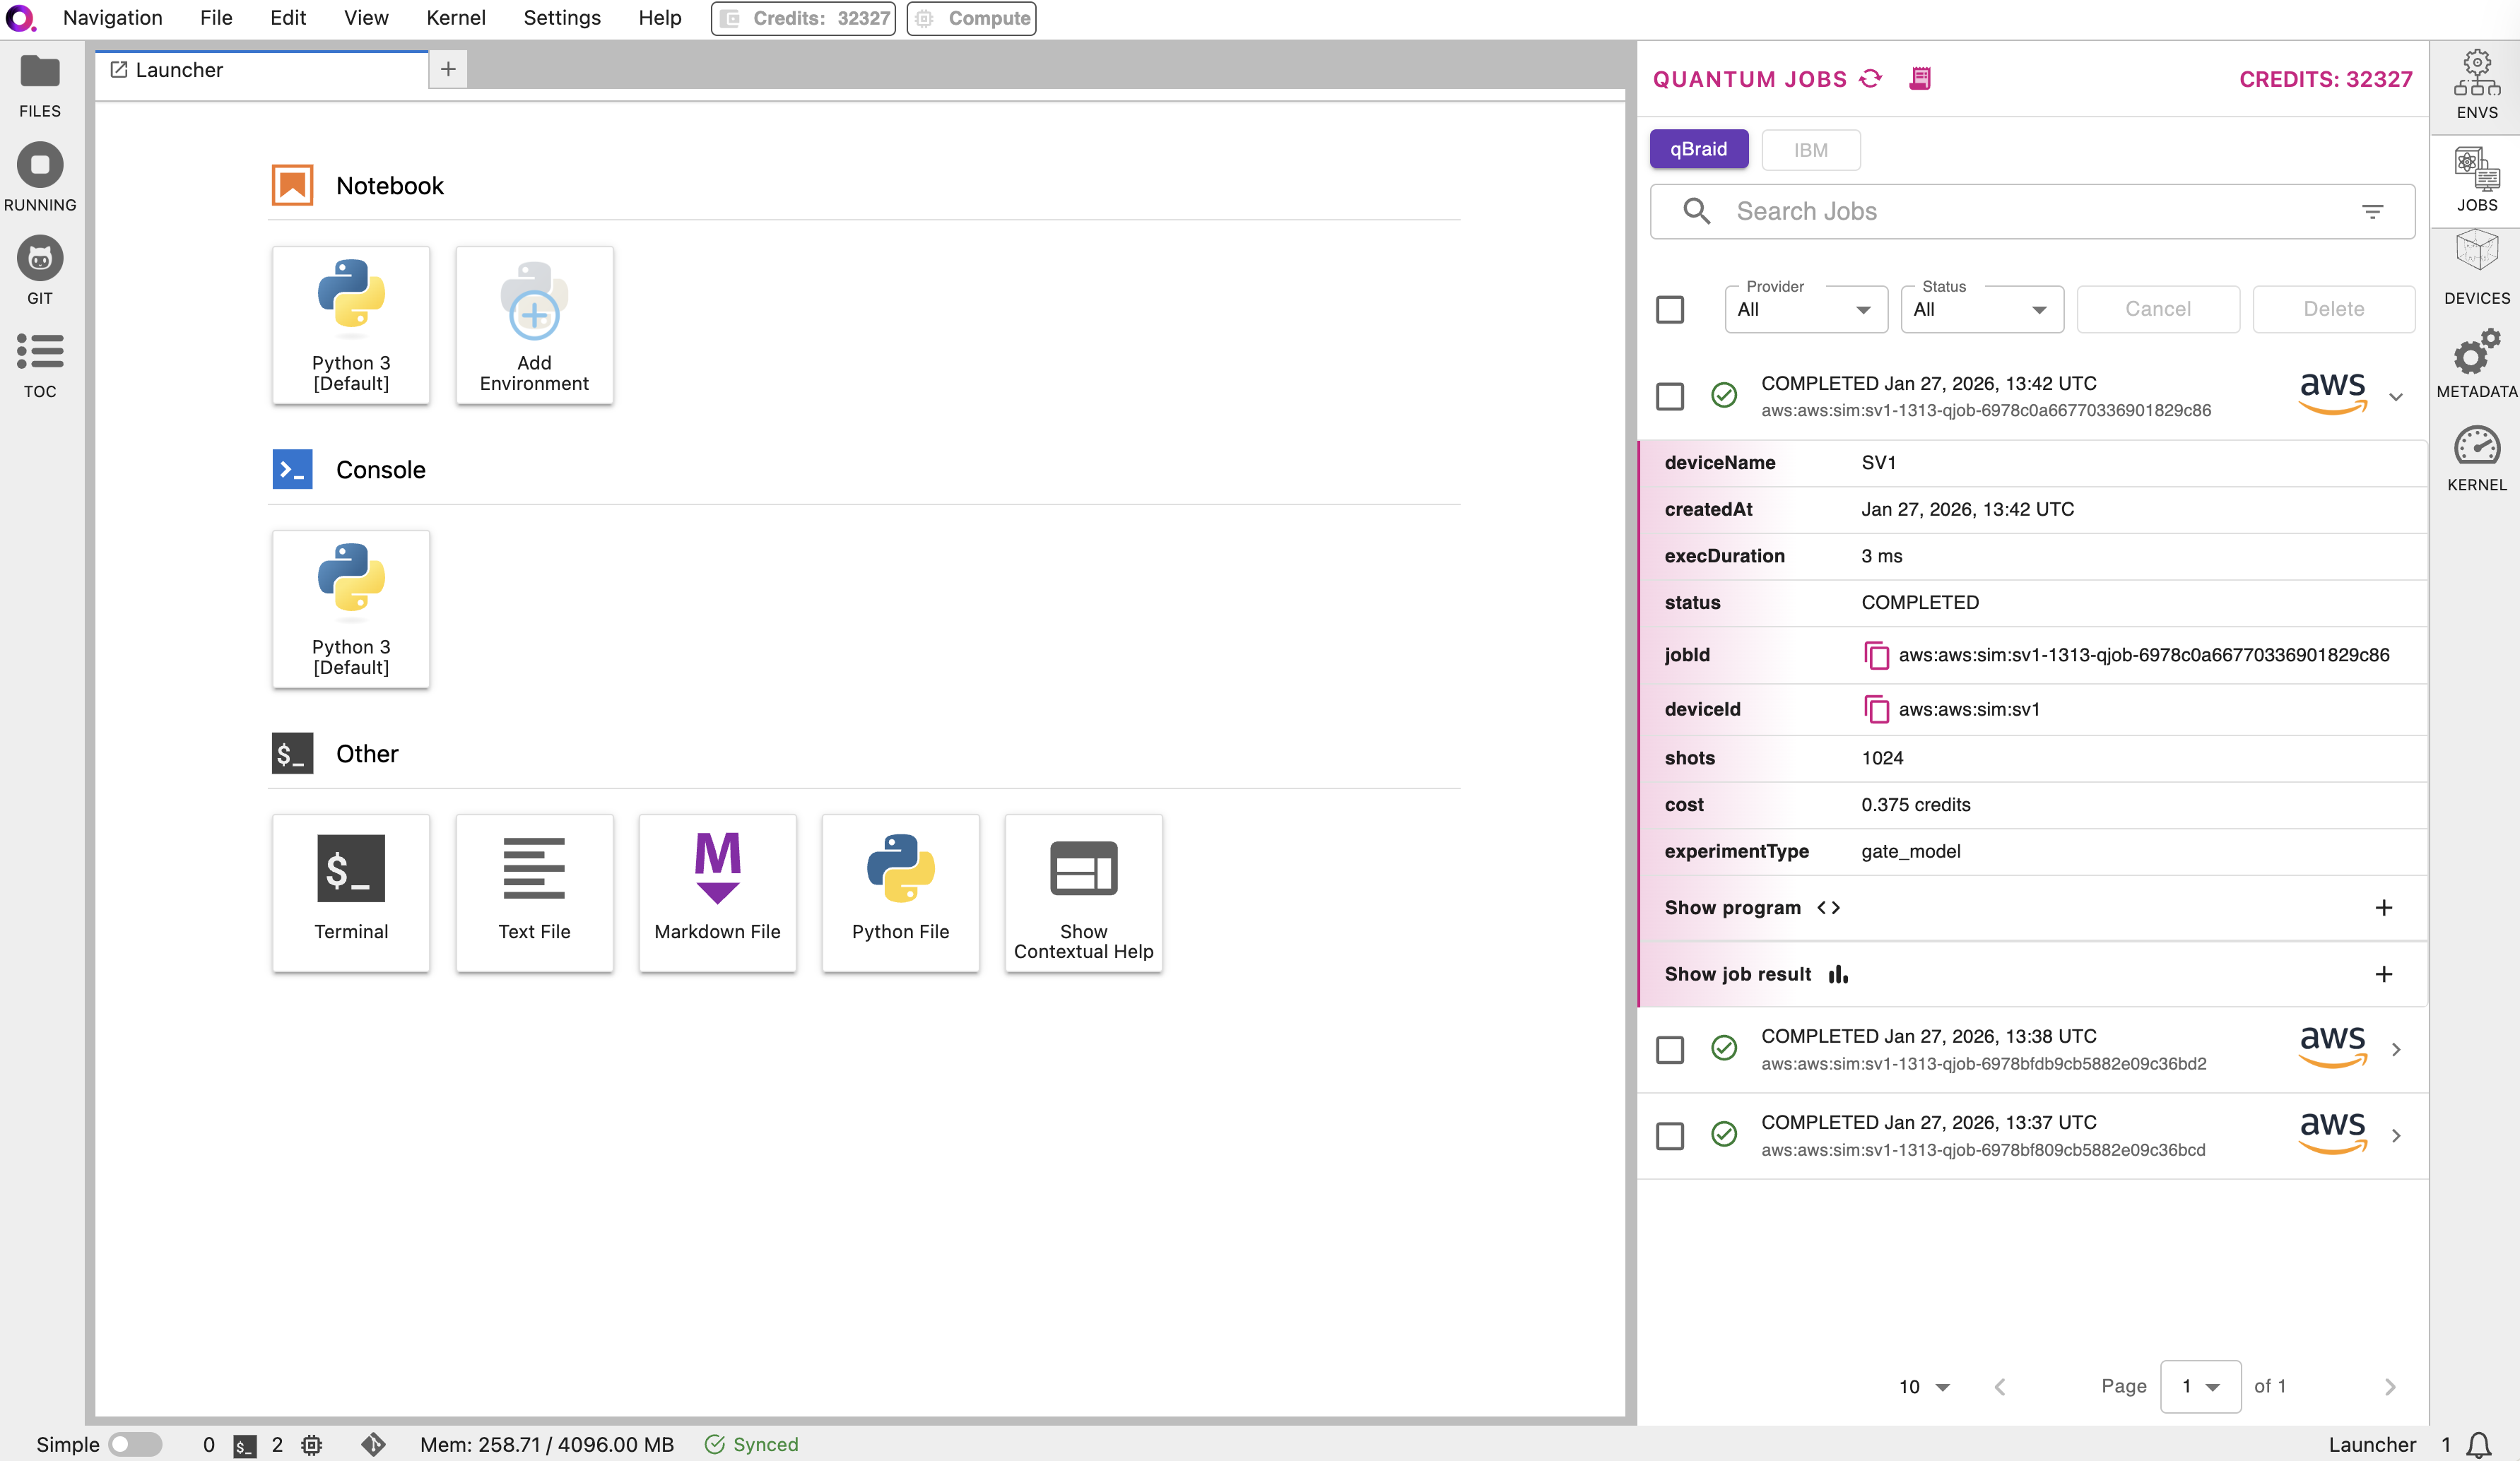Click the refresh jobs icon
This screenshot has height=1461, width=2520.
[x=1870, y=79]
